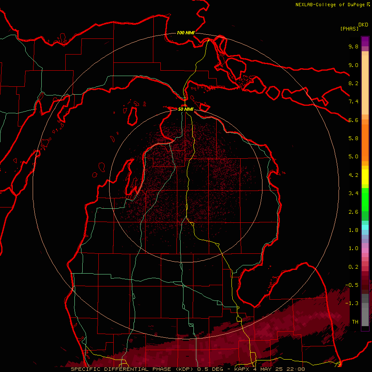Pick the cyan segment of the color scale
Screen dimensions: 372x372
point(365,227)
